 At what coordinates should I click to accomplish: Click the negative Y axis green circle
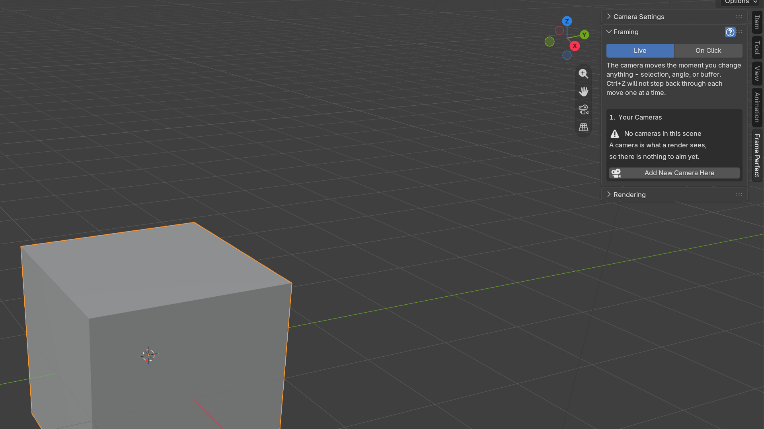click(550, 41)
